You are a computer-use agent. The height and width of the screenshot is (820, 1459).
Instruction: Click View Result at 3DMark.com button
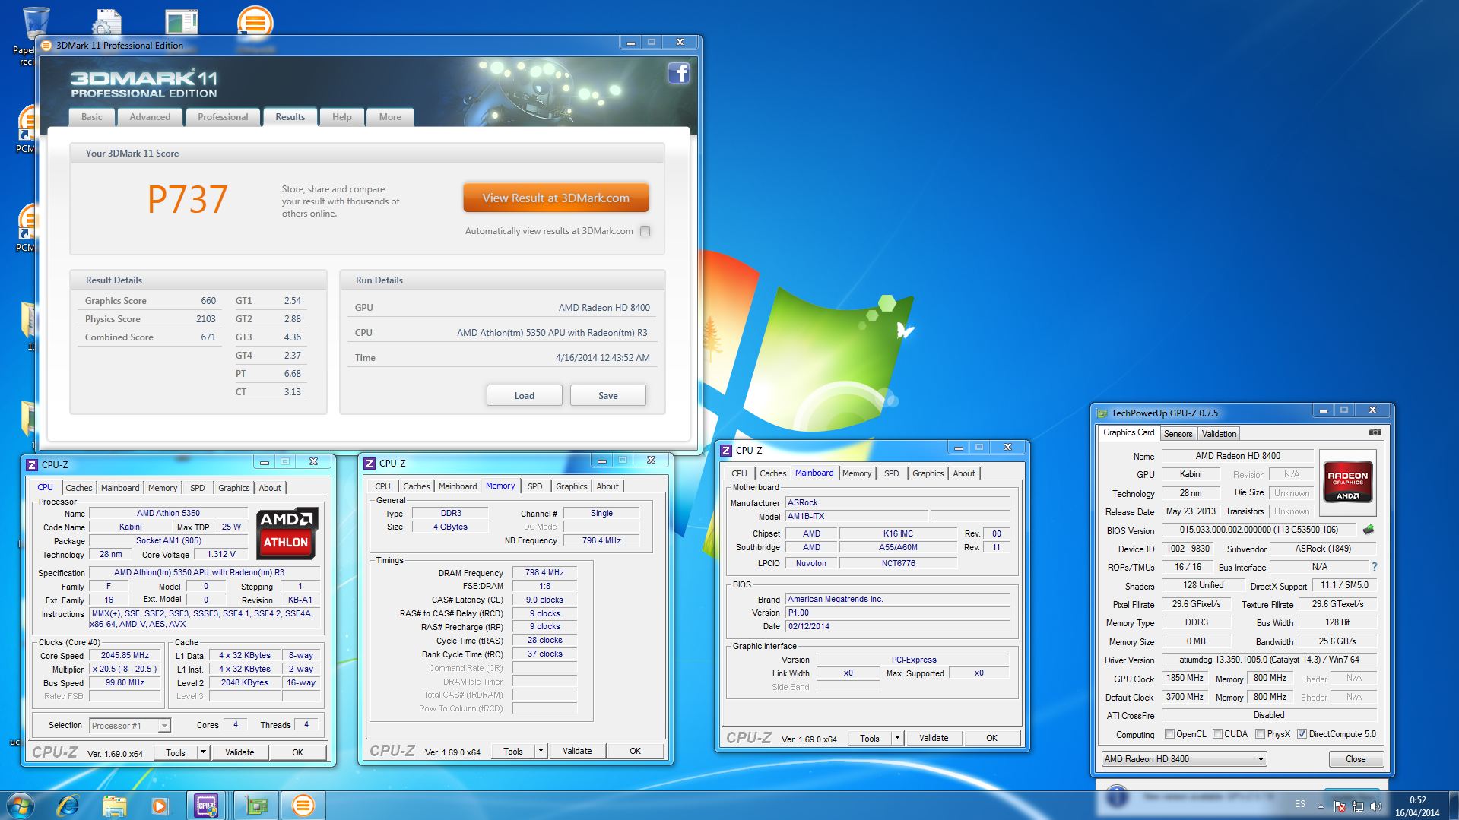(x=556, y=198)
